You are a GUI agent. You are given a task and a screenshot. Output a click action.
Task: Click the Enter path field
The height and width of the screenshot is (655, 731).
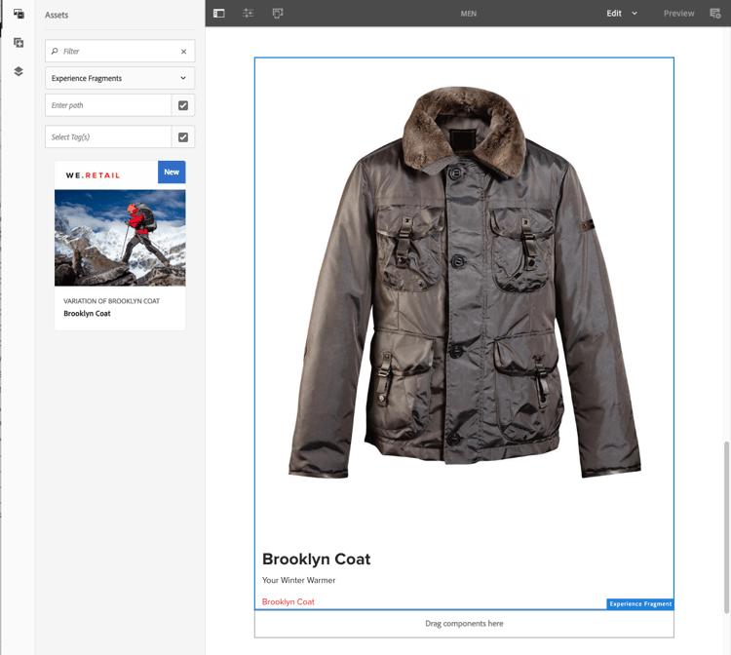tap(108, 105)
